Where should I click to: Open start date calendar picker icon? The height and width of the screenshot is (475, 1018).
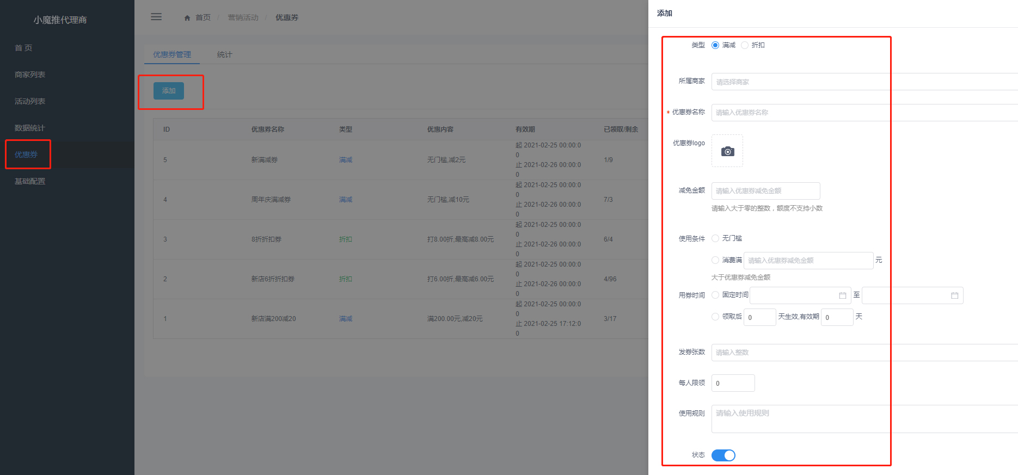tap(842, 295)
